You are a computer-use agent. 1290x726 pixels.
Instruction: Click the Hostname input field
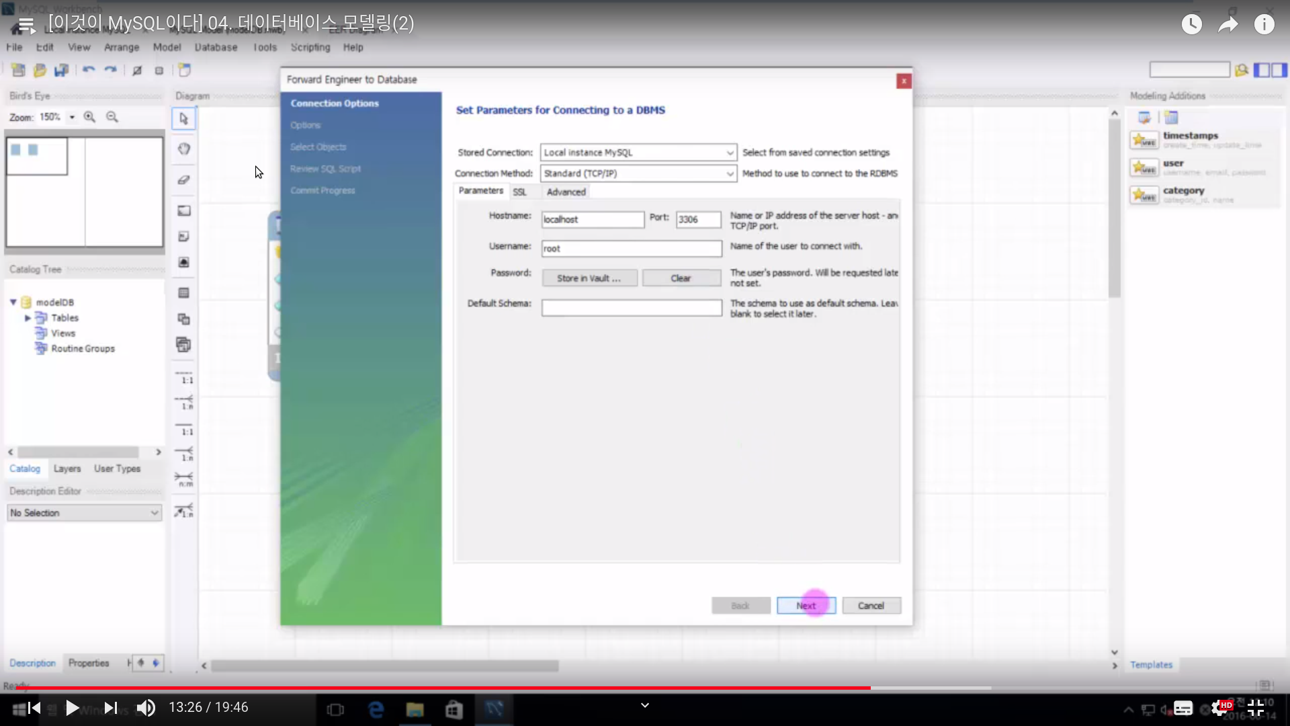(593, 220)
